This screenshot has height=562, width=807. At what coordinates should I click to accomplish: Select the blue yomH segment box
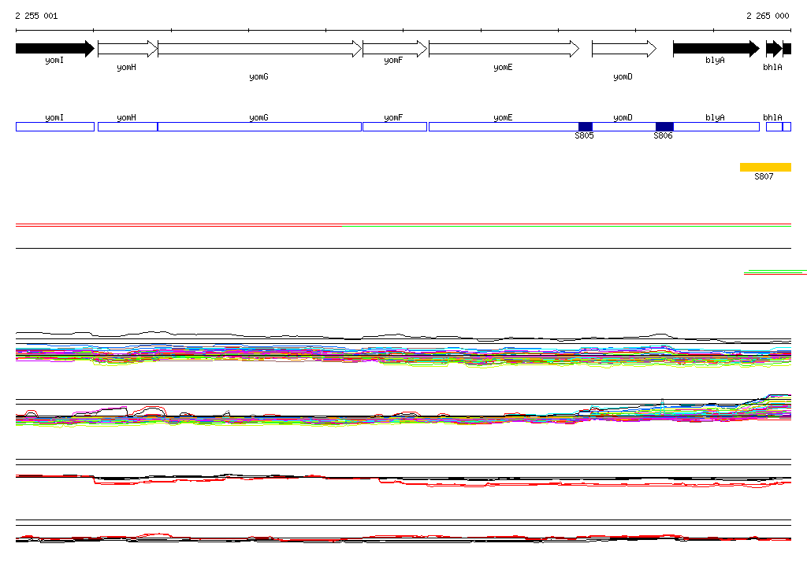pos(128,127)
